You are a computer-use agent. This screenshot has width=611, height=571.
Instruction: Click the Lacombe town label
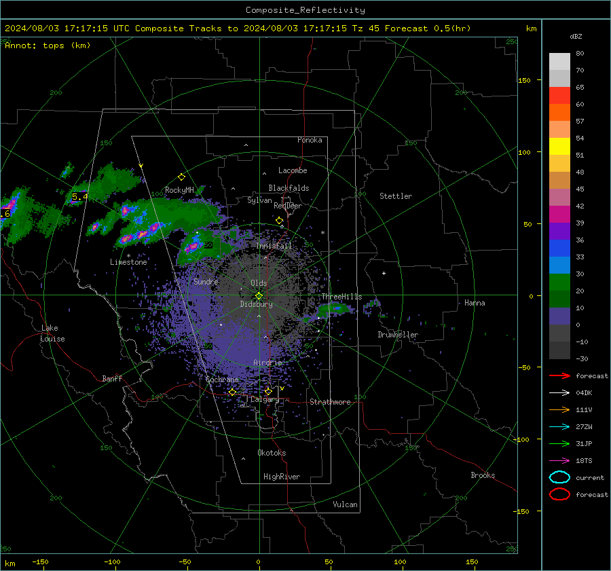[x=293, y=170]
